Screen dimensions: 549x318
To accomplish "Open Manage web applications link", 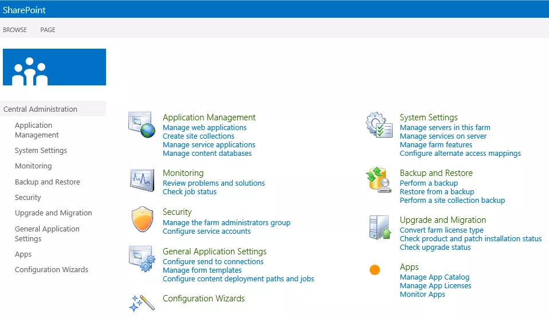I will pyautogui.click(x=205, y=127).
